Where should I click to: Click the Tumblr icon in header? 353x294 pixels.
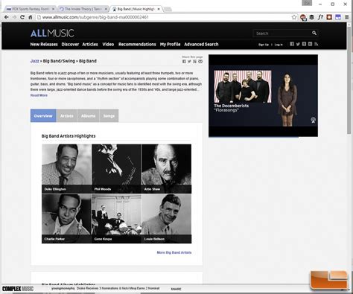304,44
